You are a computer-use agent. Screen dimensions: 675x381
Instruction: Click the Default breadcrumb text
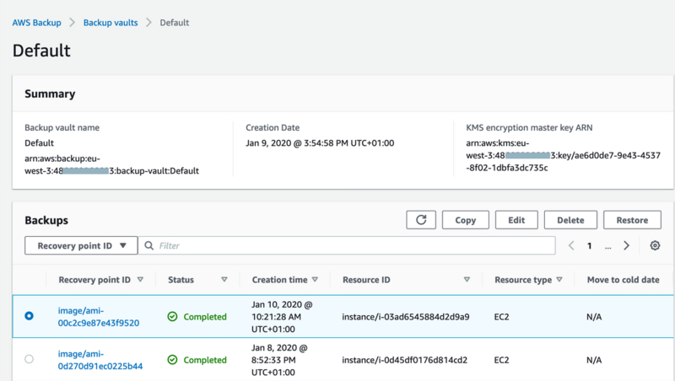pos(175,23)
